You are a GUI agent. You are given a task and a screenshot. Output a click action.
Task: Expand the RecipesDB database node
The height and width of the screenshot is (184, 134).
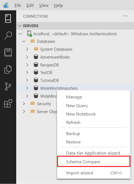click(27, 65)
